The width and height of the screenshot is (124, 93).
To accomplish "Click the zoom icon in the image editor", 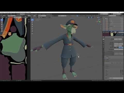I will coord(29,20).
